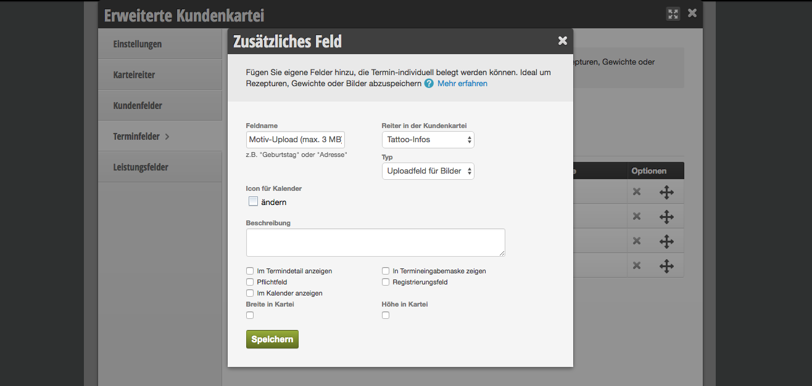Image resolution: width=812 pixels, height=386 pixels.
Task: Tick the Pflichtfeld checkbox
Action: click(x=250, y=282)
